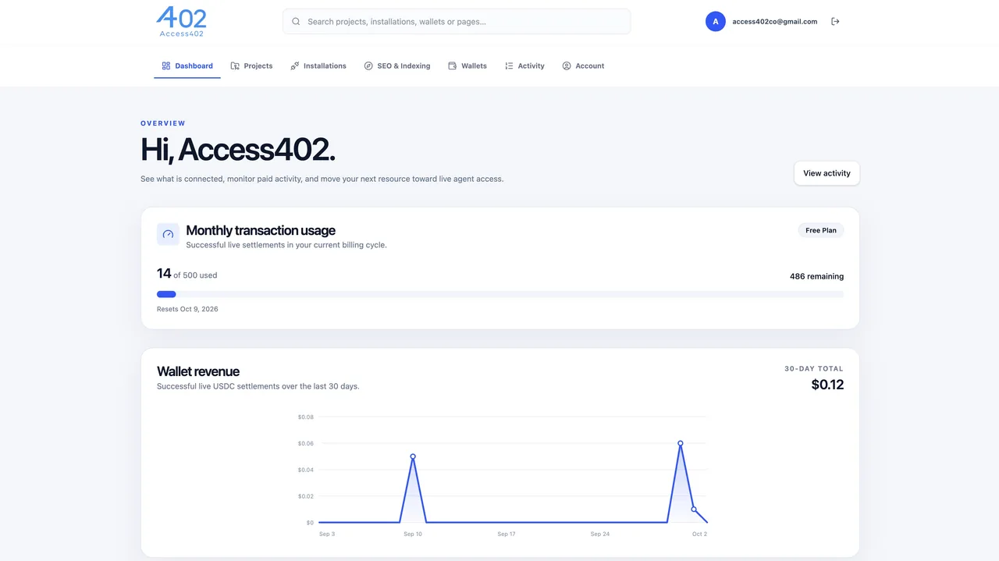Click the usage gauge icon
999x561 pixels.
168,234
